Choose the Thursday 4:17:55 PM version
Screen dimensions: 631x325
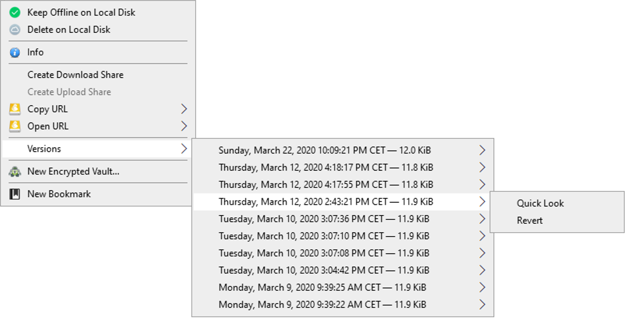click(x=343, y=185)
